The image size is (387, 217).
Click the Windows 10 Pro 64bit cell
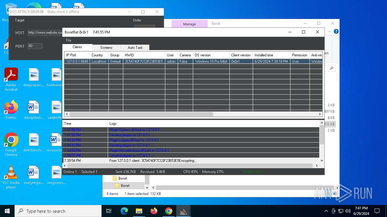tap(211, 61)
